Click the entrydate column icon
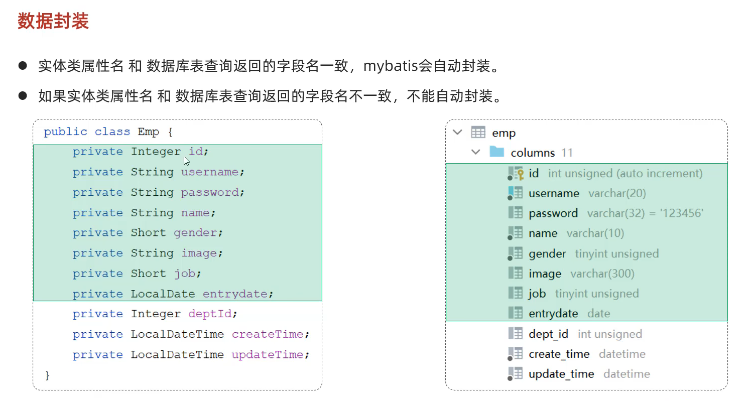Image resolution: width=751 pixels, height=401 pixels. coord(515,313)
